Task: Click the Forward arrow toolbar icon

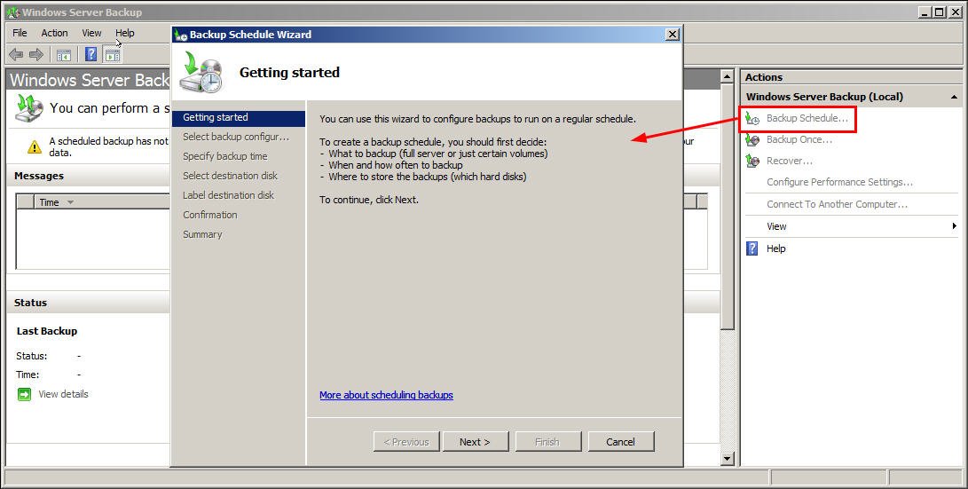Action: tap(36, 55)
